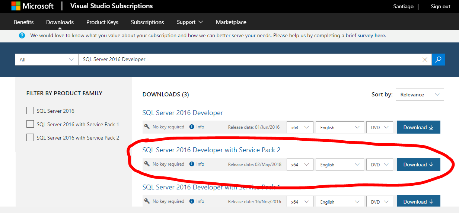Open language dropdown for Service Pack 2

339,165
